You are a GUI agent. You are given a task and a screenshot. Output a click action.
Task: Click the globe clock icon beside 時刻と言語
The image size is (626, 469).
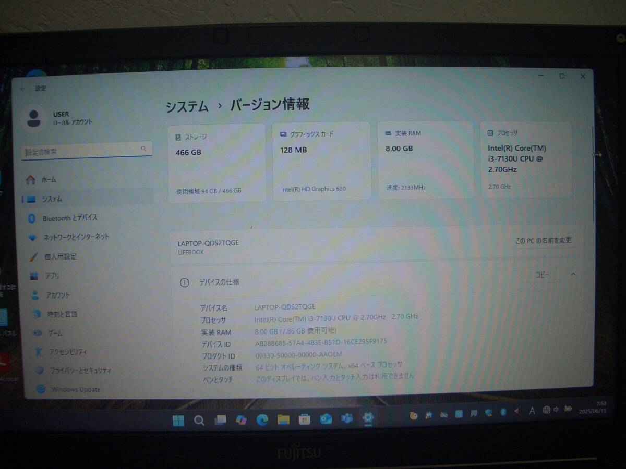coord(37,314)
